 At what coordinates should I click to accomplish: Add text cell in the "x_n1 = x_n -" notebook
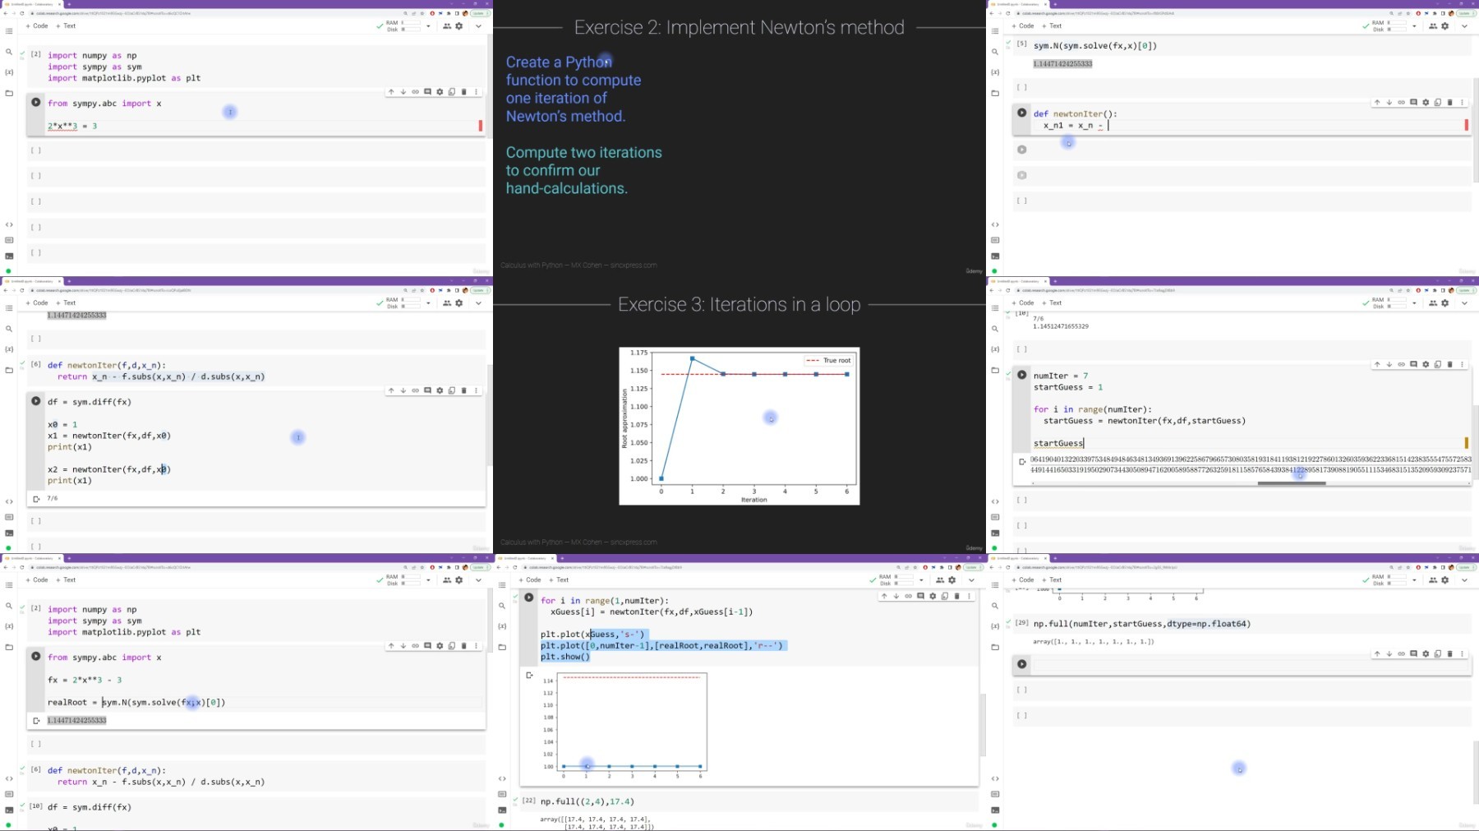click(1053, 26)
